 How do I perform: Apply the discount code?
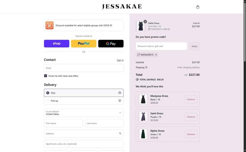pyautogui.click(x=194, y=46)
